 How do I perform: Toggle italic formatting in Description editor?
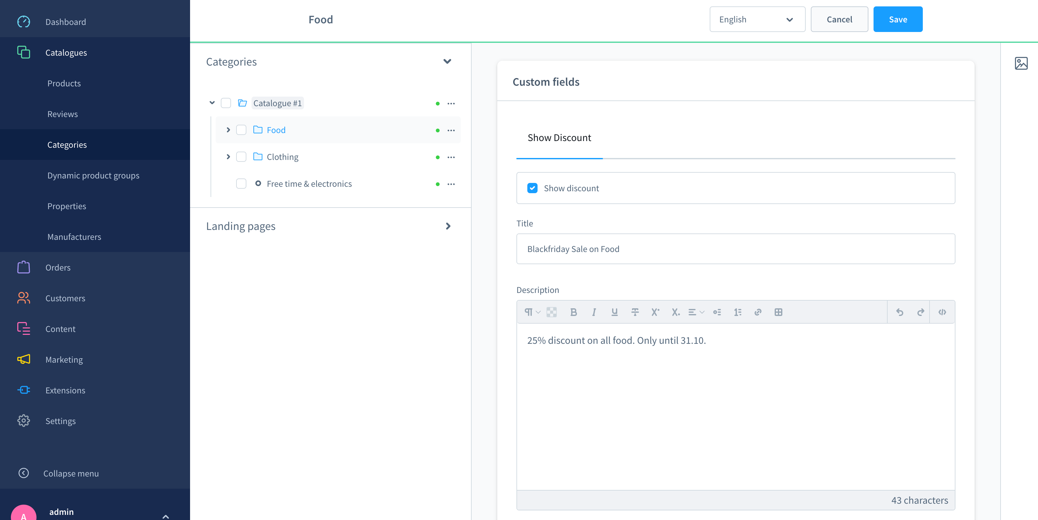594,312
